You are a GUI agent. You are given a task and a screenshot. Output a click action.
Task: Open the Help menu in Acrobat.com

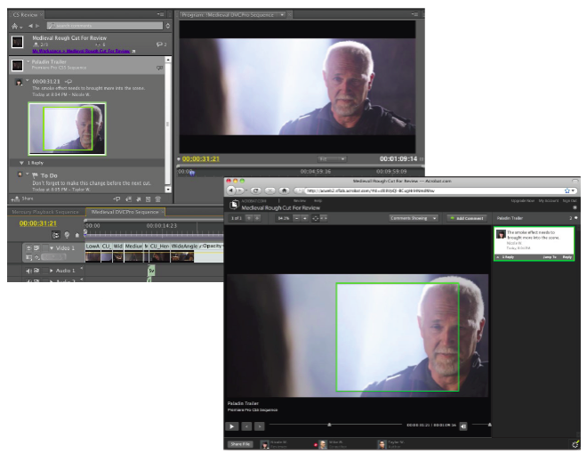pyautogui.click(x=318, y=201)
